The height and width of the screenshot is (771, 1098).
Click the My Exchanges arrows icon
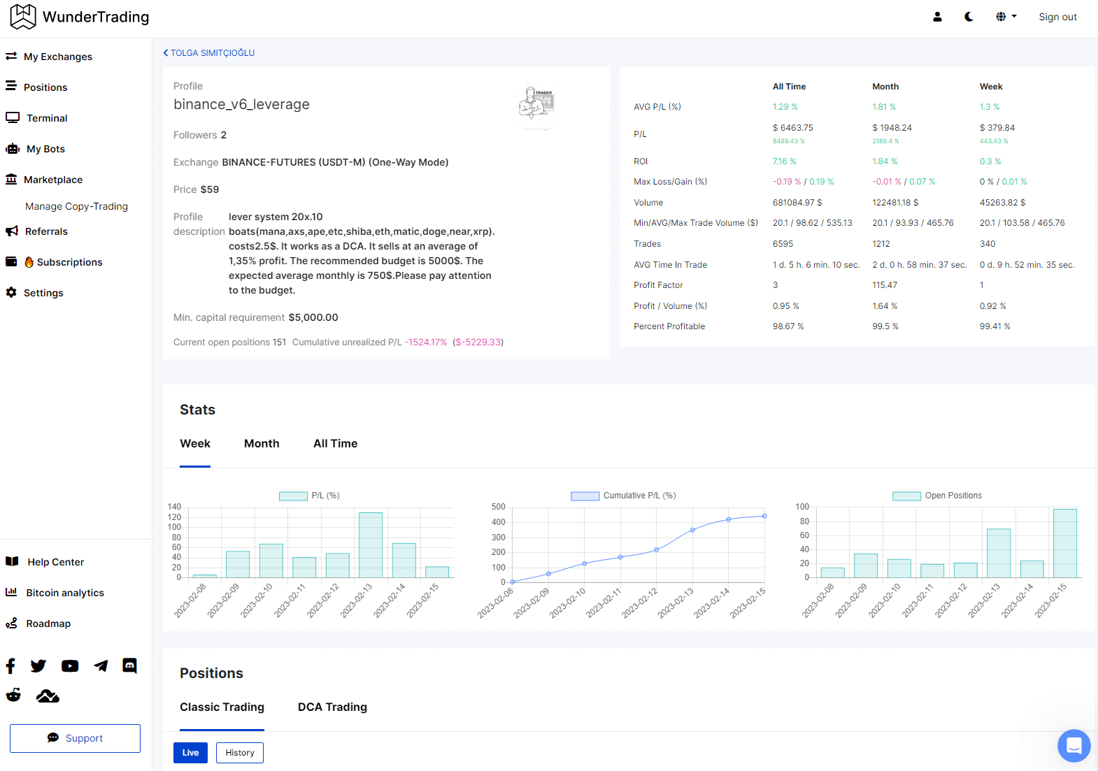11,56
